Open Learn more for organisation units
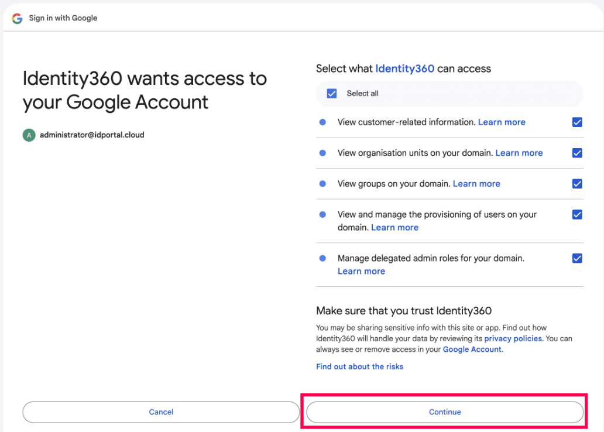 tap(519, 153)
